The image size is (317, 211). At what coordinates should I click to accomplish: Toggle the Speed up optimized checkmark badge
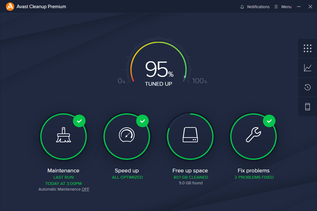click(142, 121)
